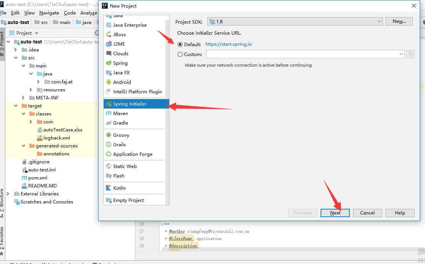The width and height of the screenshot is (425, 264).
Task: Click the autoTestCase.xlsx file icon
Action: pos(40,130)
